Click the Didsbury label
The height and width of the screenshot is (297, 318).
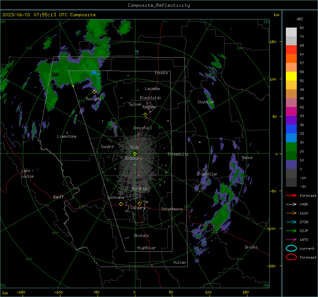click(x=133, y=158)
